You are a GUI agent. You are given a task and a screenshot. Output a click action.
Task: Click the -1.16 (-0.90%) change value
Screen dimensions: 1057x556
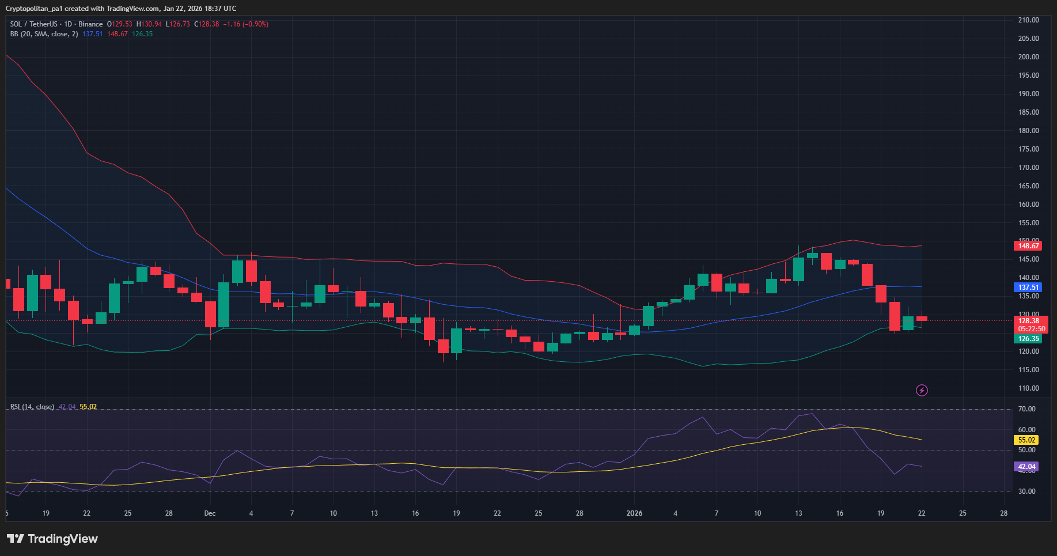click(245, 24)
